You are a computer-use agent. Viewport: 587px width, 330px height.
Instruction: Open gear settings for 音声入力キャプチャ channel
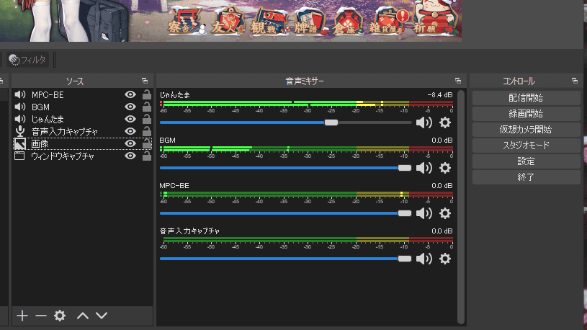click(444, 259)
